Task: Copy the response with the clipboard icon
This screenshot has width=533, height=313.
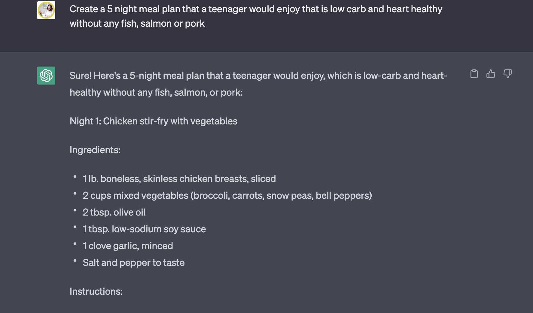Action: click(474, 74)
